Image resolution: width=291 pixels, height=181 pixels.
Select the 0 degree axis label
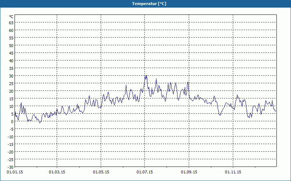tap(12, 122)
